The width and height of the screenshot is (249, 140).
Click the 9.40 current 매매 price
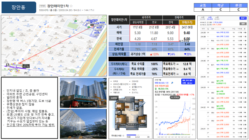point(187,33)
